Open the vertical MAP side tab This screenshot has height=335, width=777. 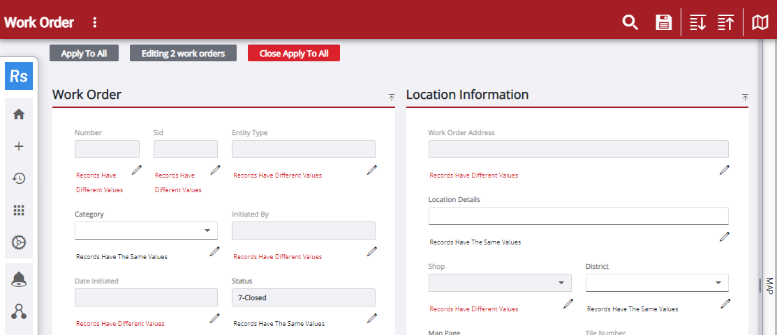coord(769,286)
